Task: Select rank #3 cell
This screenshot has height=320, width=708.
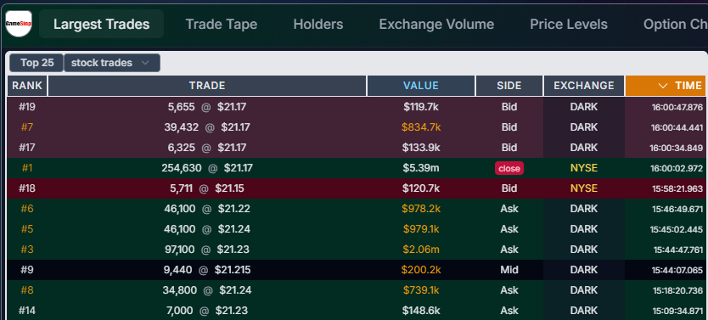Action: point(27,250)
